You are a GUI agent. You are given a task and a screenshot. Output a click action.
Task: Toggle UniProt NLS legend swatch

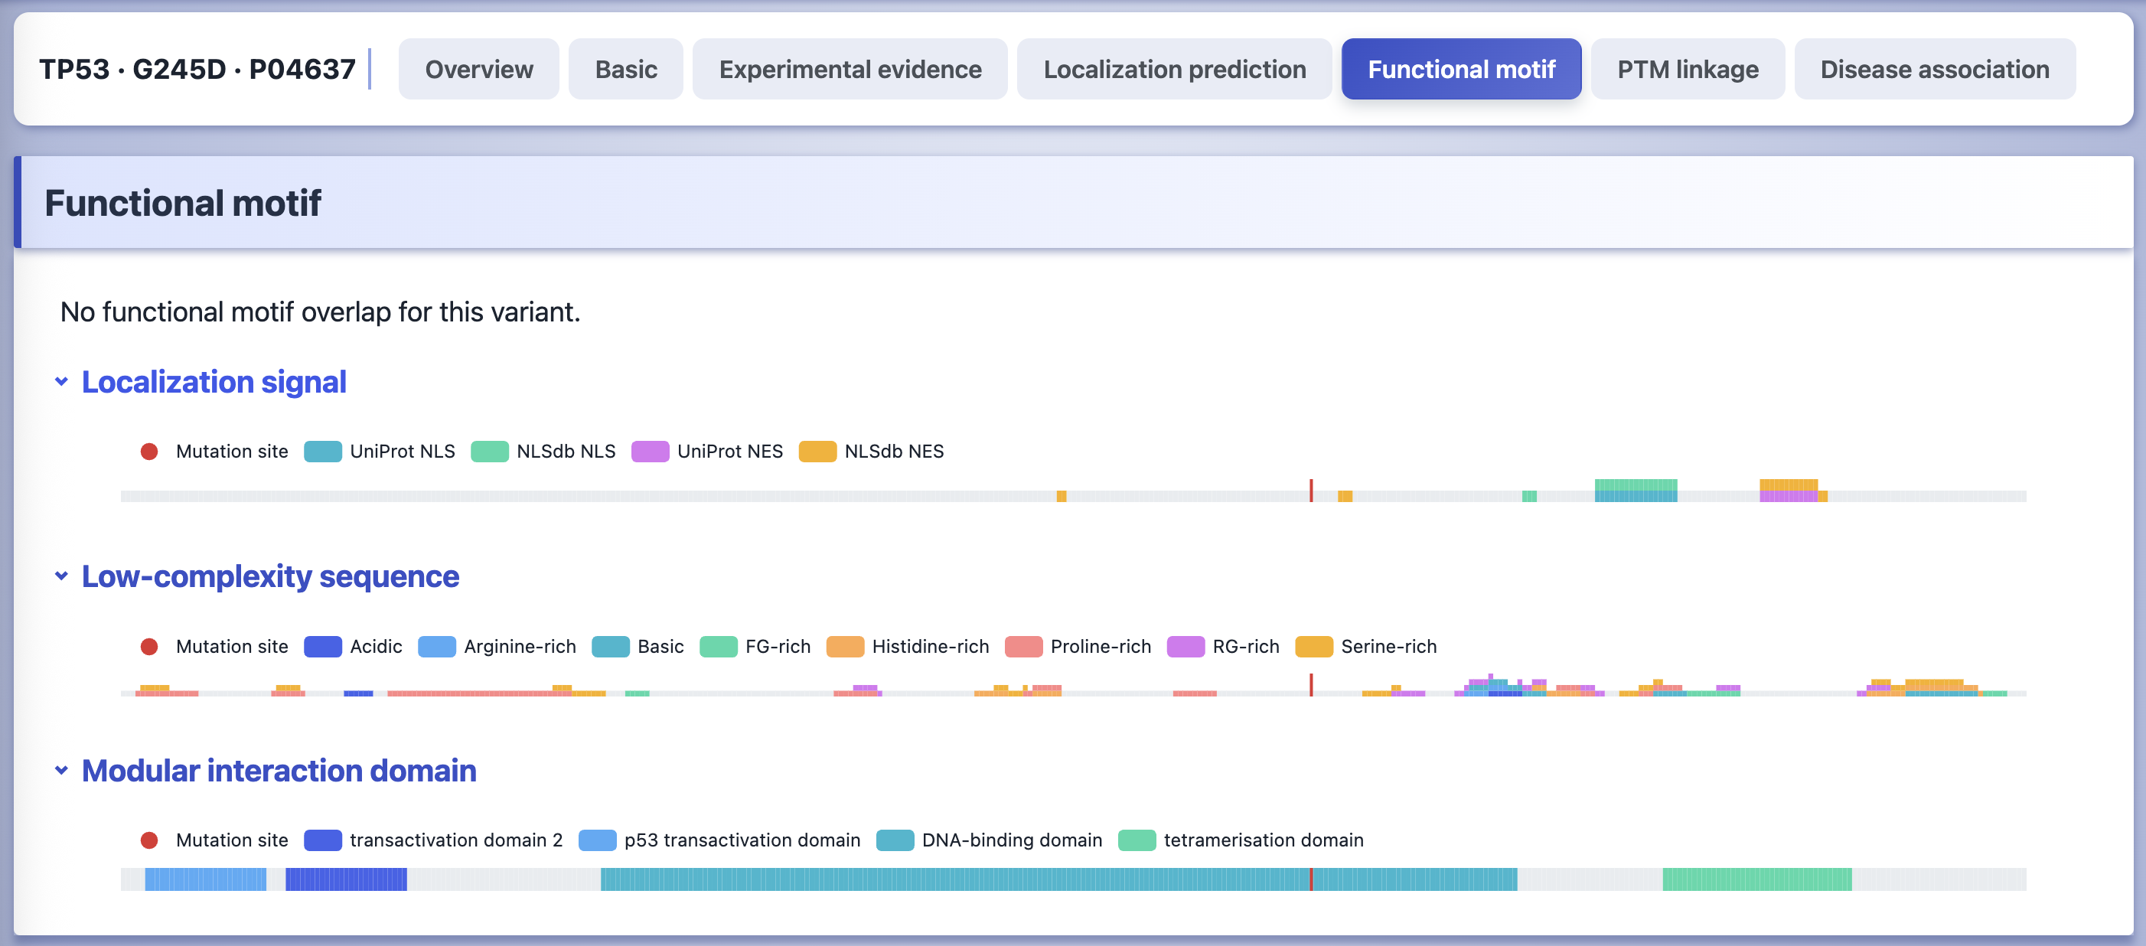(323, 451)
